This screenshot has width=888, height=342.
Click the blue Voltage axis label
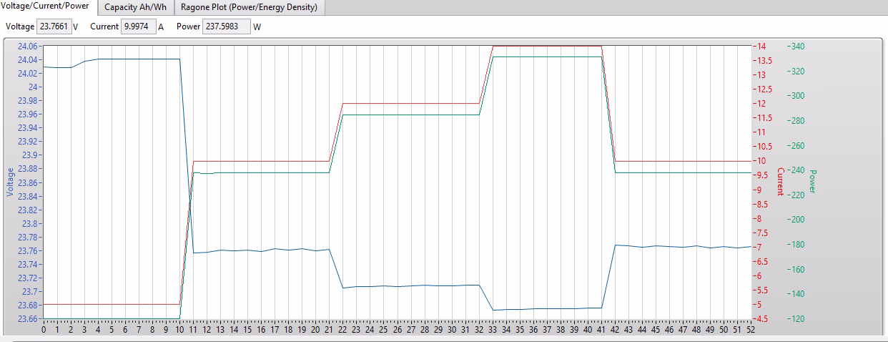pos(10,182)
